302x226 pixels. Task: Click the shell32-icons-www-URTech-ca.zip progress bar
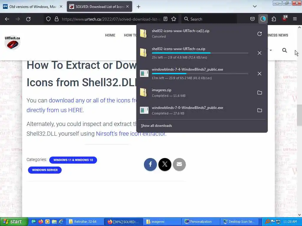point(200,53)
